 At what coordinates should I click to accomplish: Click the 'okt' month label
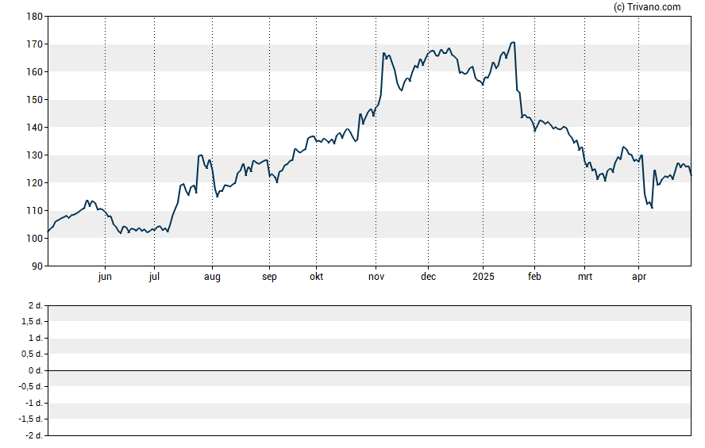click(316, 277)
